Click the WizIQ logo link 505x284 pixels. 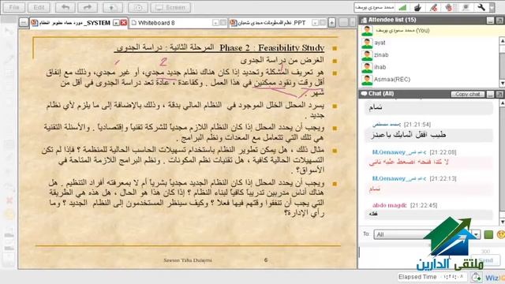click(495, 278)
